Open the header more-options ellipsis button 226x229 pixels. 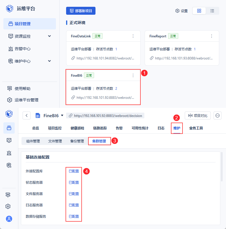[x=218, y=115]
